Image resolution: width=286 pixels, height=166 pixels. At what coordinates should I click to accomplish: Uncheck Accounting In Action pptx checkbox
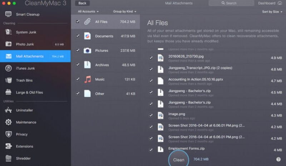[151, 81]
